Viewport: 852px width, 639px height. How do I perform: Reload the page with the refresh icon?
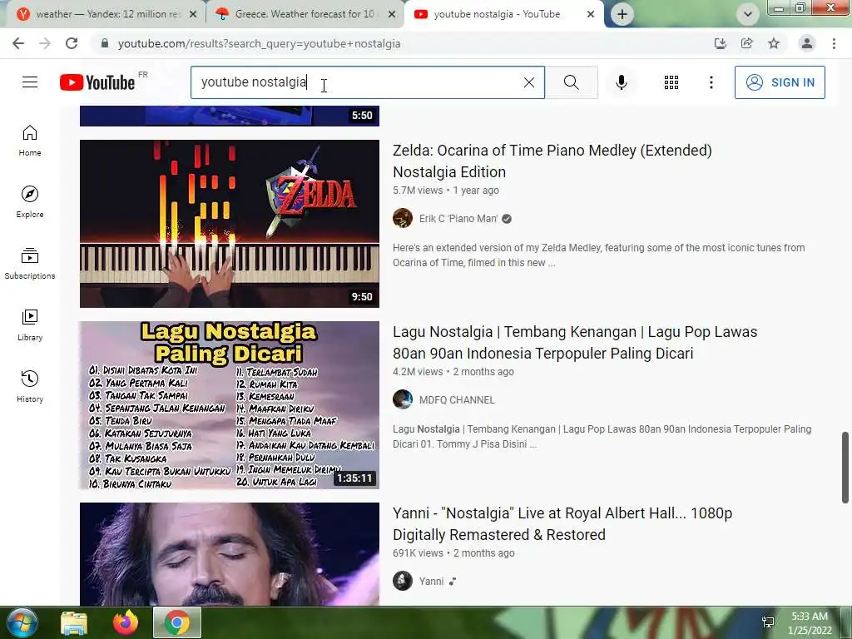(72, 43)
